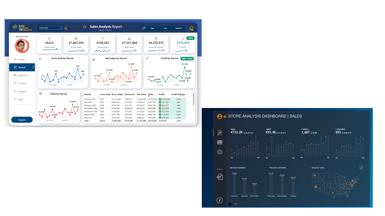Open the Alex Smith name dropdown
Screen dimensions: 385x216
click(51, 28)
